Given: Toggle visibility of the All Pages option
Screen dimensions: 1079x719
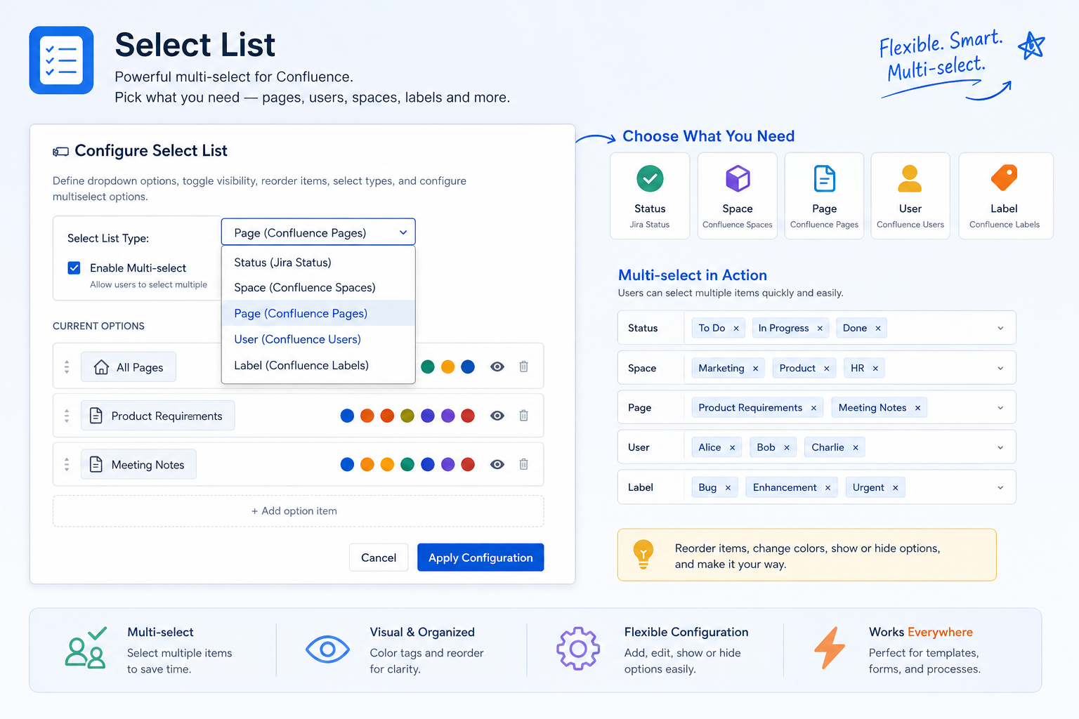Looking at the screenshot, I should tap(497, 367).
